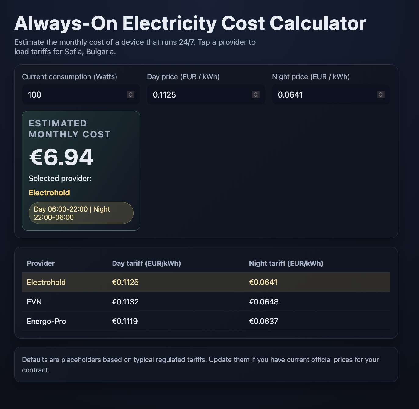Click into the Day price field
Viewport: 419px width, 409px height.
198,95
